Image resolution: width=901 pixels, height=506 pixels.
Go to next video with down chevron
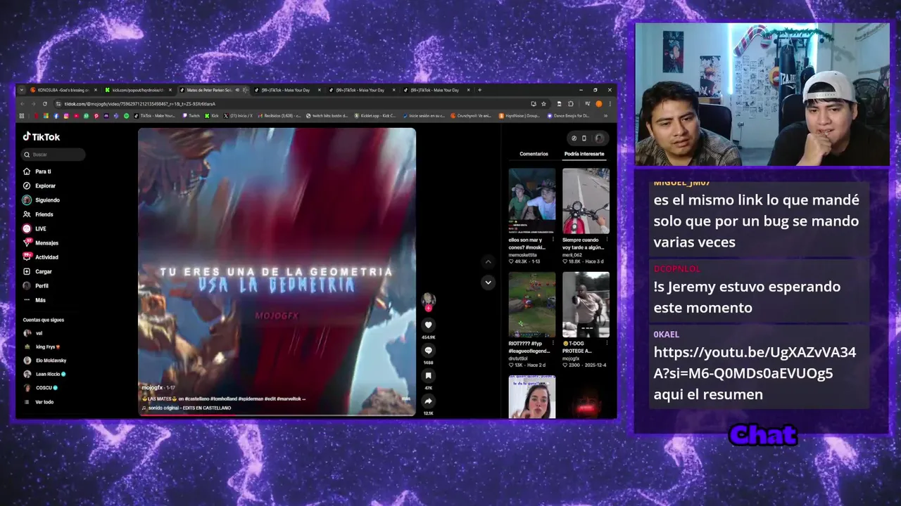pyautogui.click(x=488, y=283)
